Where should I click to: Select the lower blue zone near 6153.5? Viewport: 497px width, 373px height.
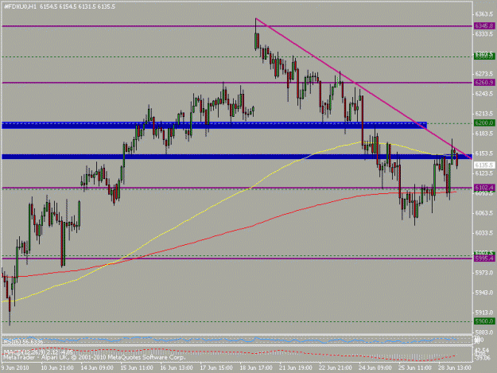237,157
